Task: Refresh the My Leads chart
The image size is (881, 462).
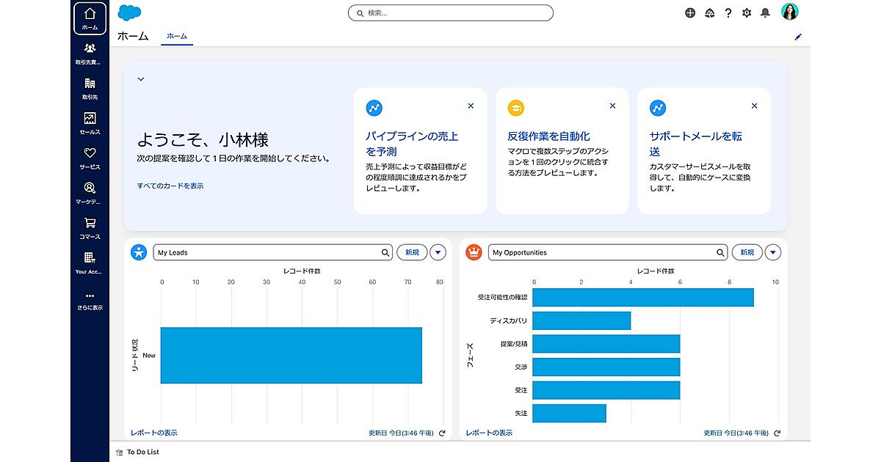Action: tap(442, 433)
